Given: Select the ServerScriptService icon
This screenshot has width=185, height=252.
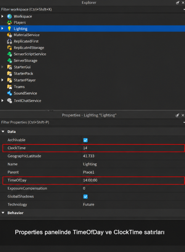Looking at the screenshot, I should (10, 54).
